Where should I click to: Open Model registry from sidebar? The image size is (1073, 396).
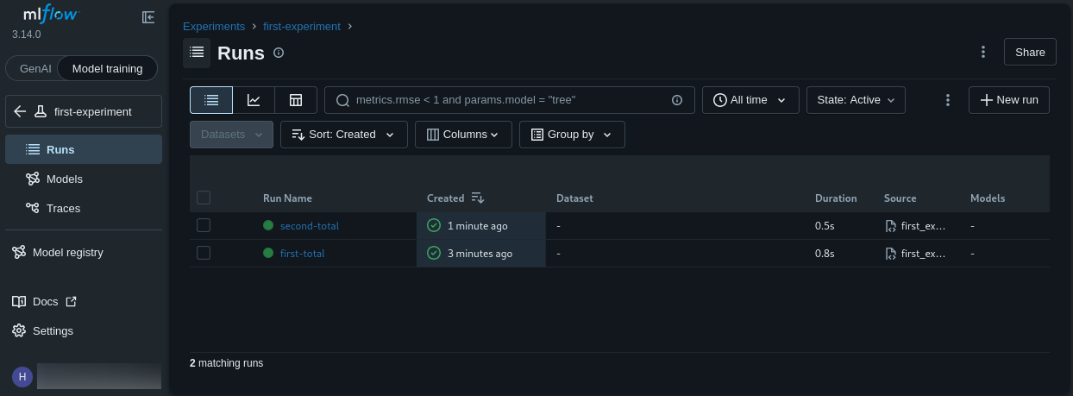[x=84, y=252]
